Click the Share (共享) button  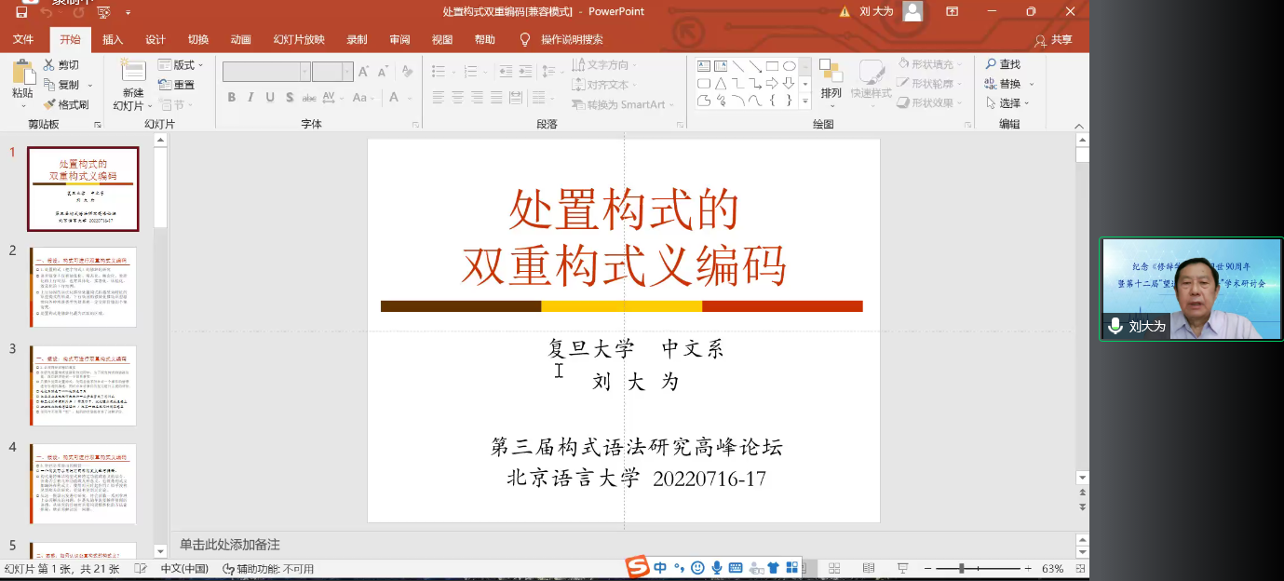1053,40
